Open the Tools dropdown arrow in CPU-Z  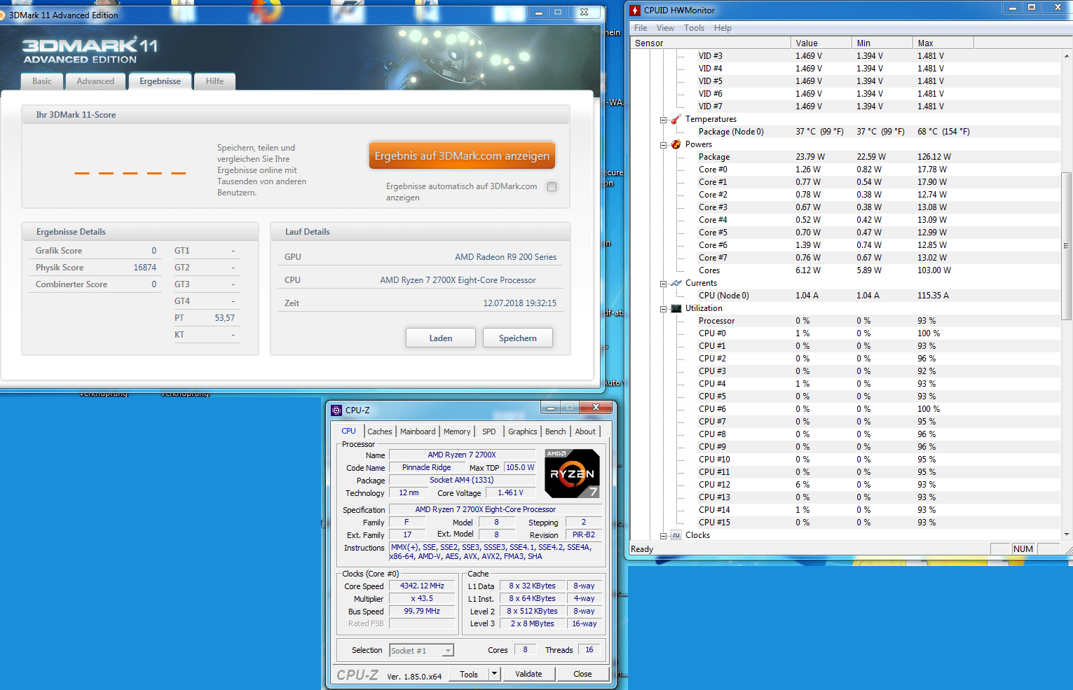click(x=494, y=675)
